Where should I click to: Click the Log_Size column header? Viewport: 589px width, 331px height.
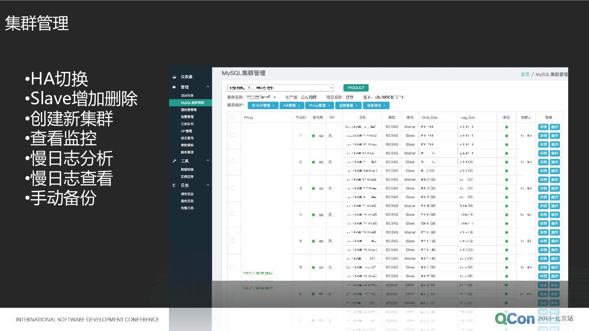click(x=468, y=118)
